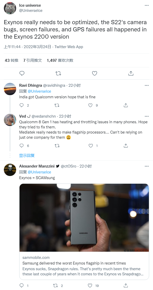Open the Samsung phone photo thumbnail
This screenshot has width=153, height=290.
tap(84, 218)
